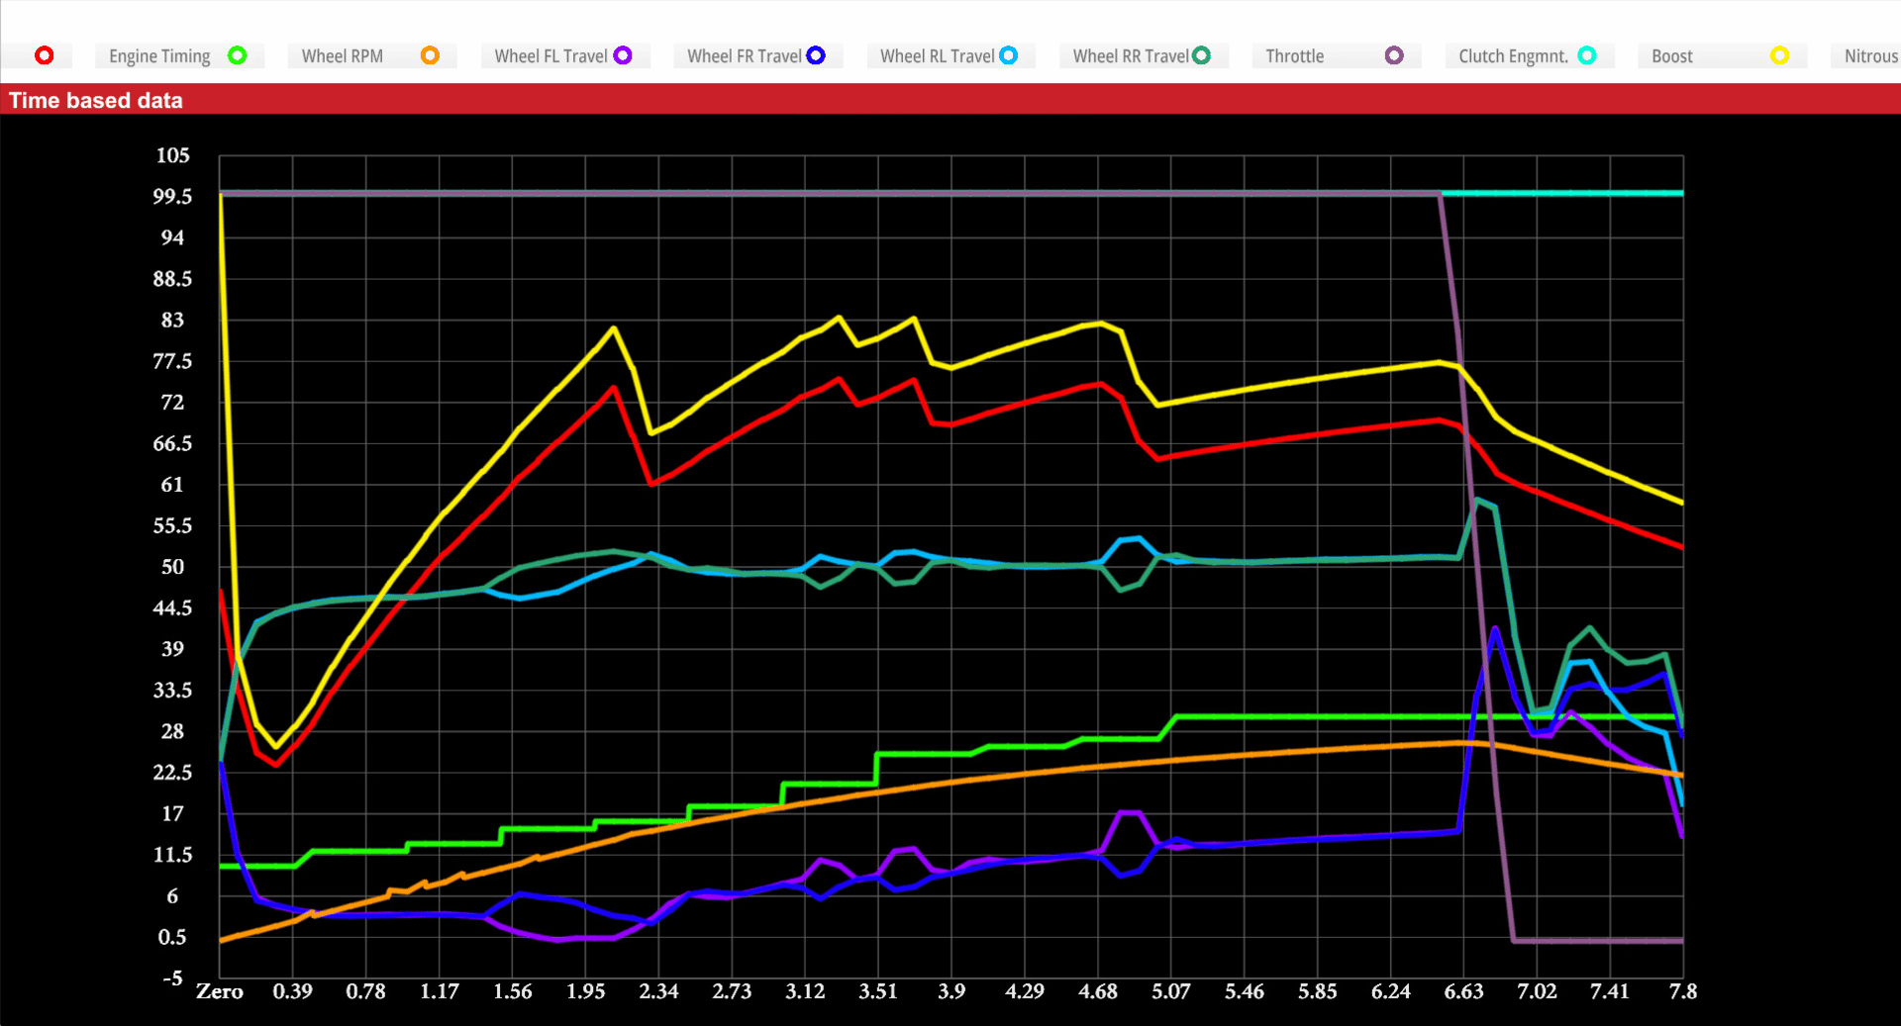Toggle the Boost series via its yellow circle
The image size is (1901, 1026).
point(1779,55)
